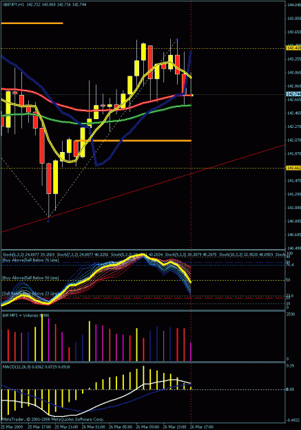Click the 26 Mar 01:00 time label
This screenshot has height=430, width=301.
tap(94, 427)
